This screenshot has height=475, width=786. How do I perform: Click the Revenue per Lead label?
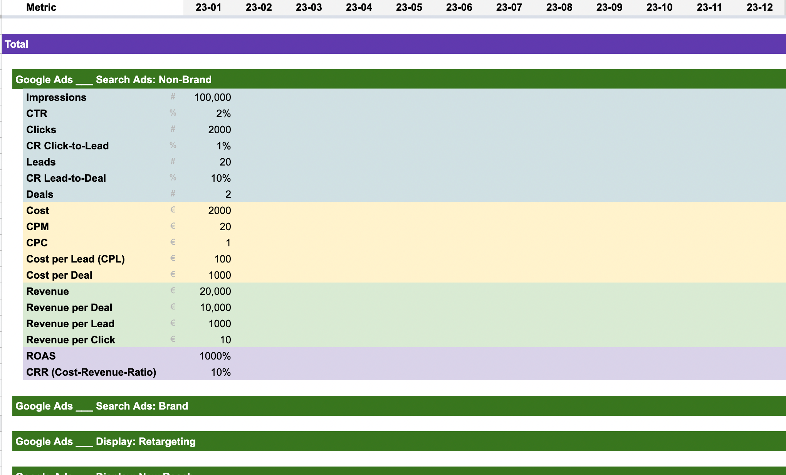click(x=71, y=324)
